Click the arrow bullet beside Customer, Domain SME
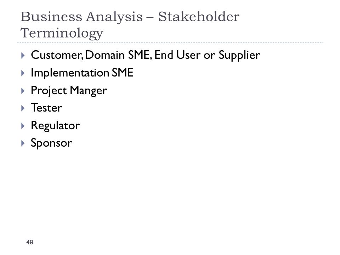 point(23,55)
